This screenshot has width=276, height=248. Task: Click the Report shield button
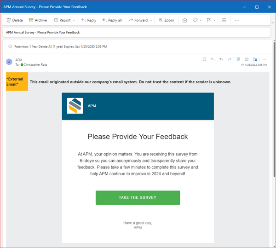point(62,20)
